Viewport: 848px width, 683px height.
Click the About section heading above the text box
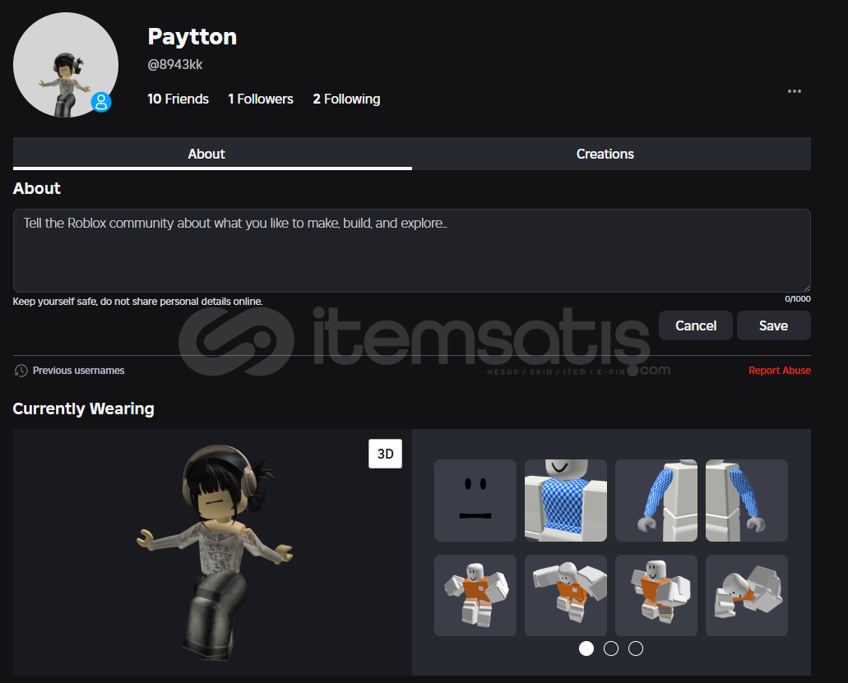pyautogui.click(x=37, y=188)
